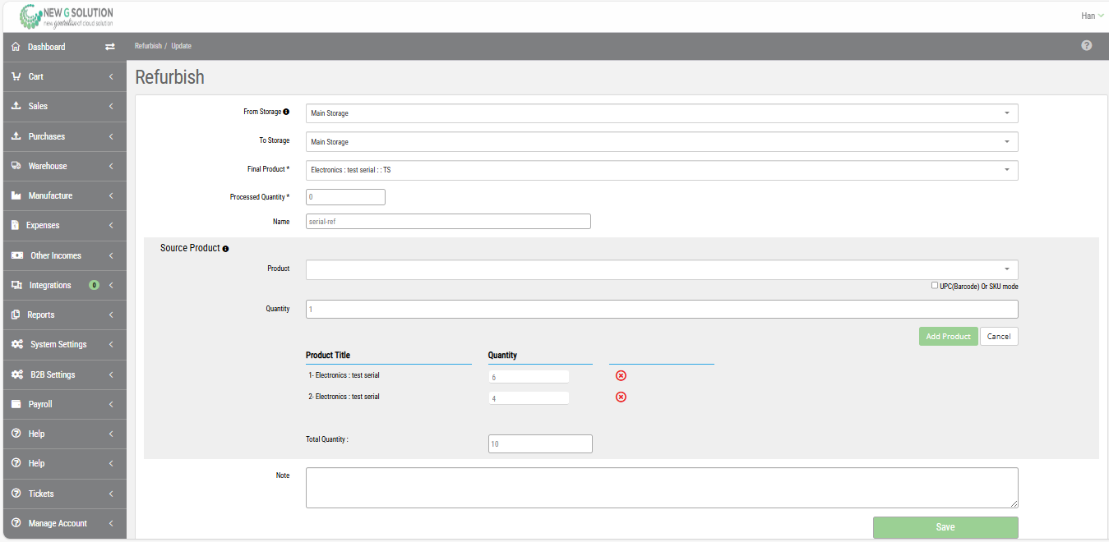Click the Integrations green count badge
1109x542 pixels.
(x=94, y=285)
